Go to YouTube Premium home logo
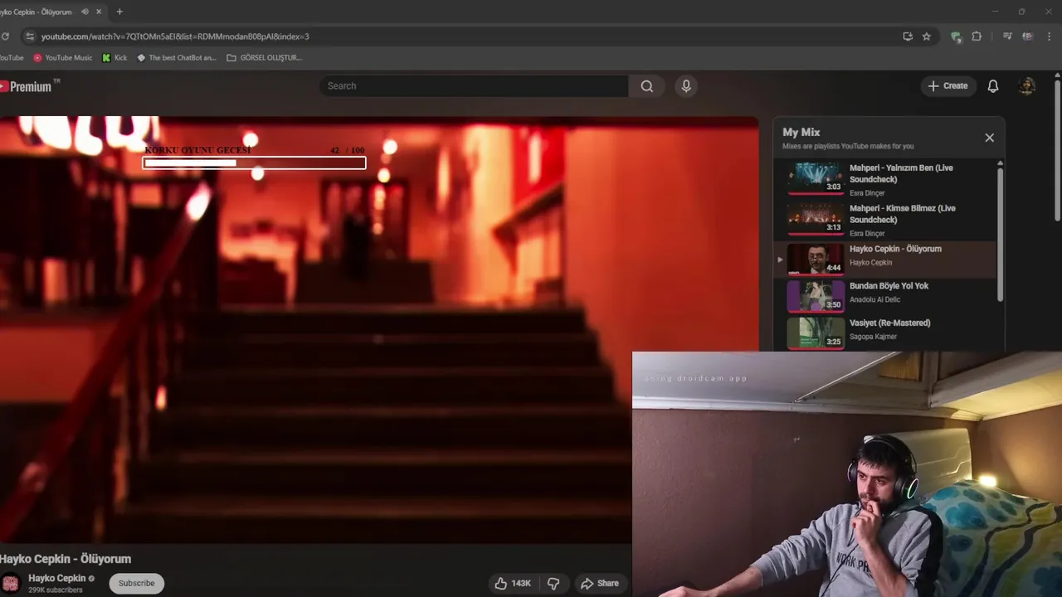The image size is (1062, 597). coord(30,86)
